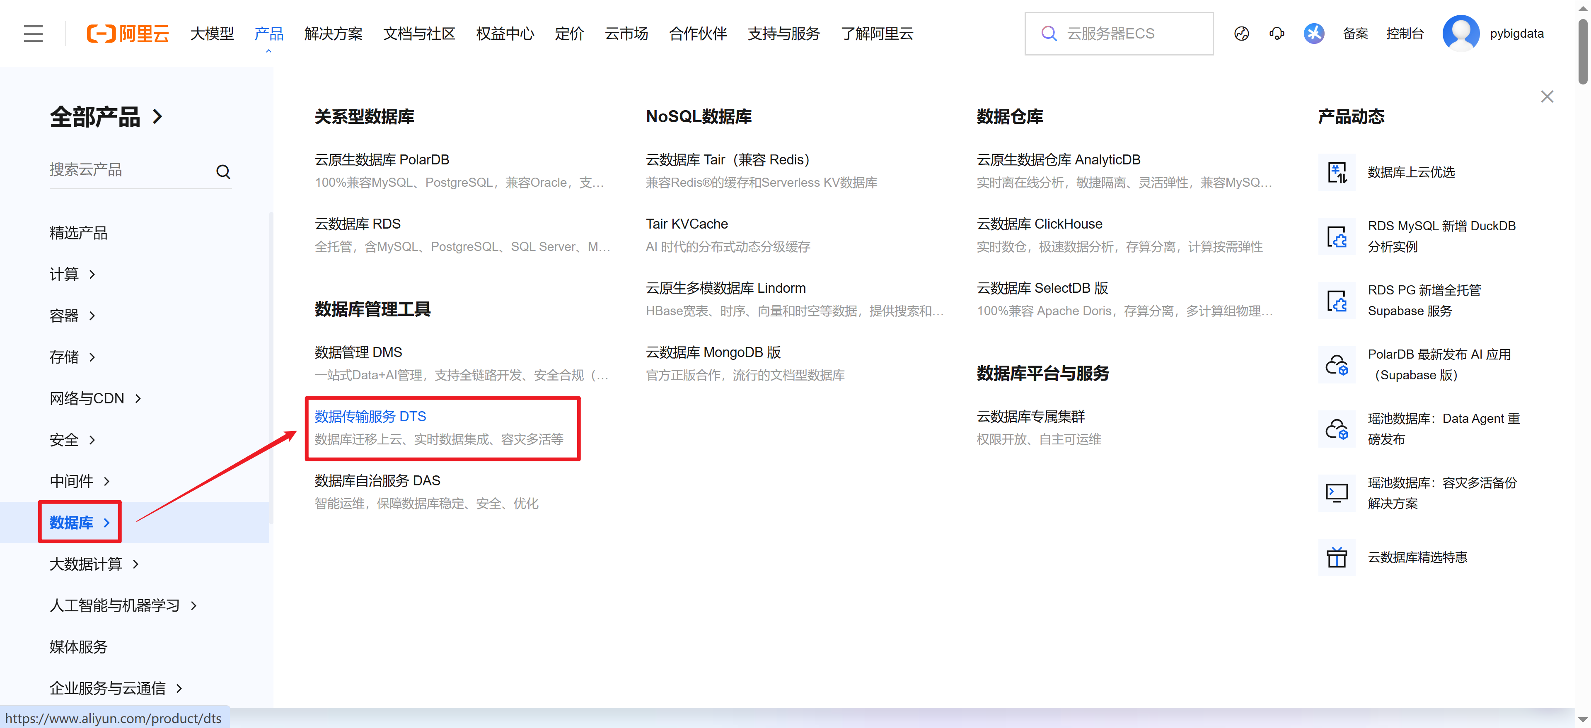Click the 备案 link
Screen dimensions: 1591x728
[1355, 34]
